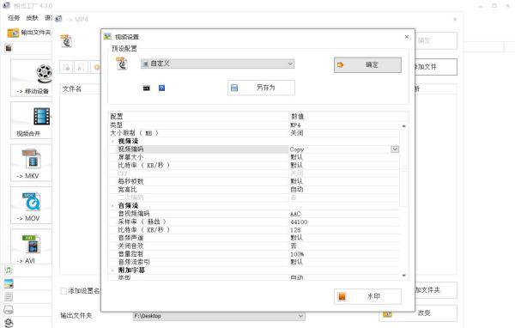The image size is (515, 328).
Task: Select the 屏幕大小 row
Action: coord(254,157)
